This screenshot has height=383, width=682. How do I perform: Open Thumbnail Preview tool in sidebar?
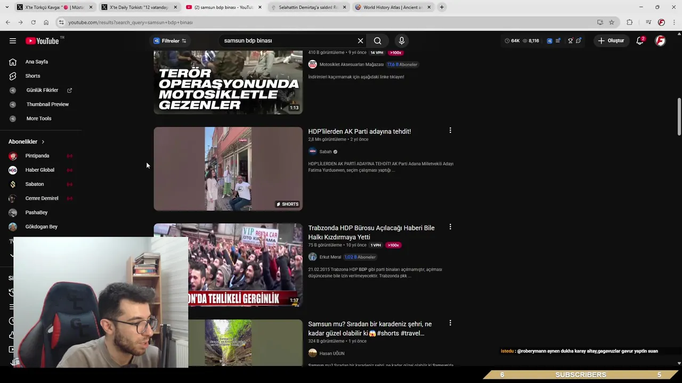(47, 104)
